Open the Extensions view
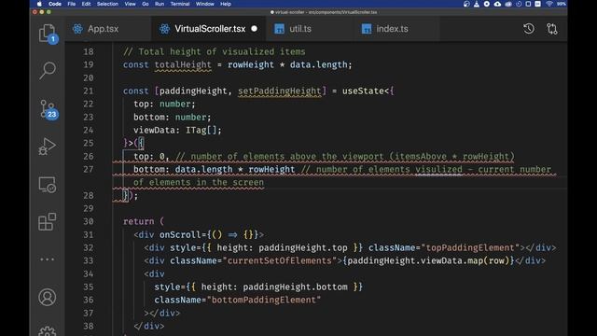 [48, 222]
